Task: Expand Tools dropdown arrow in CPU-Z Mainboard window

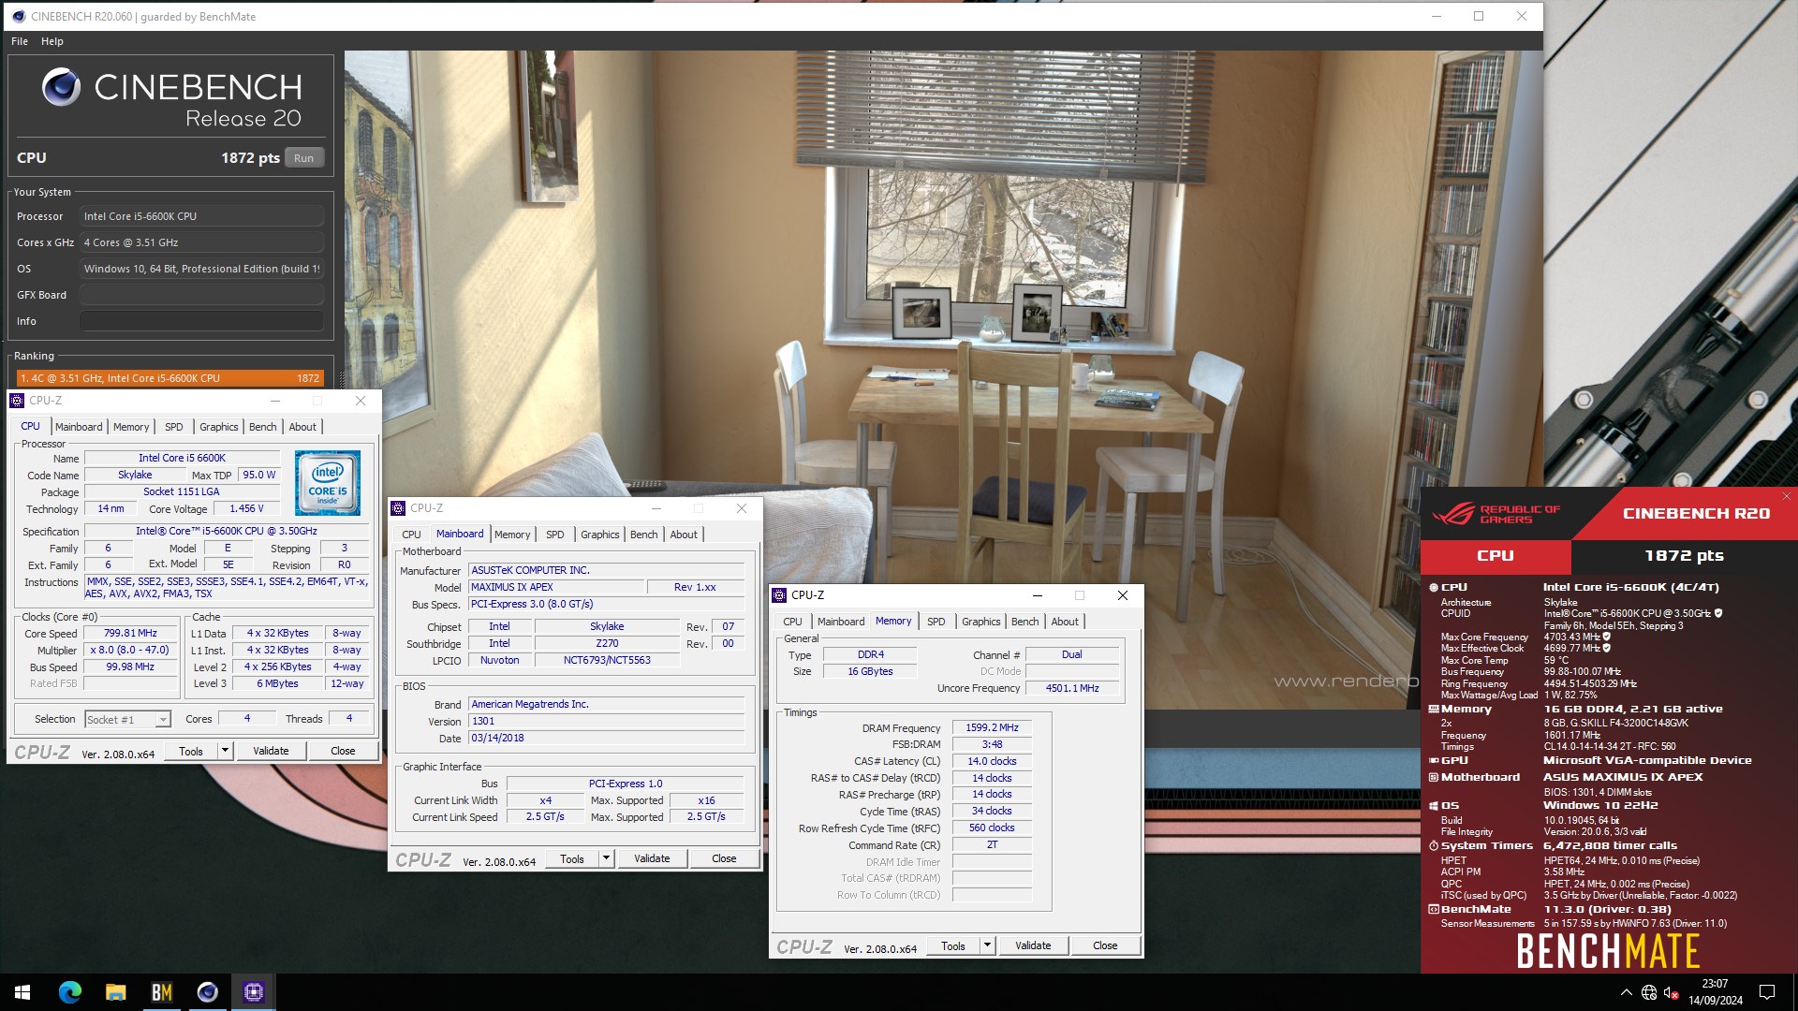Action: 606,859
